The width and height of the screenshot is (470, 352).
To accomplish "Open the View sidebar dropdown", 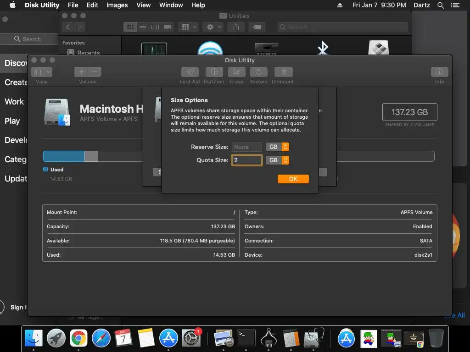I will (42, 72).
